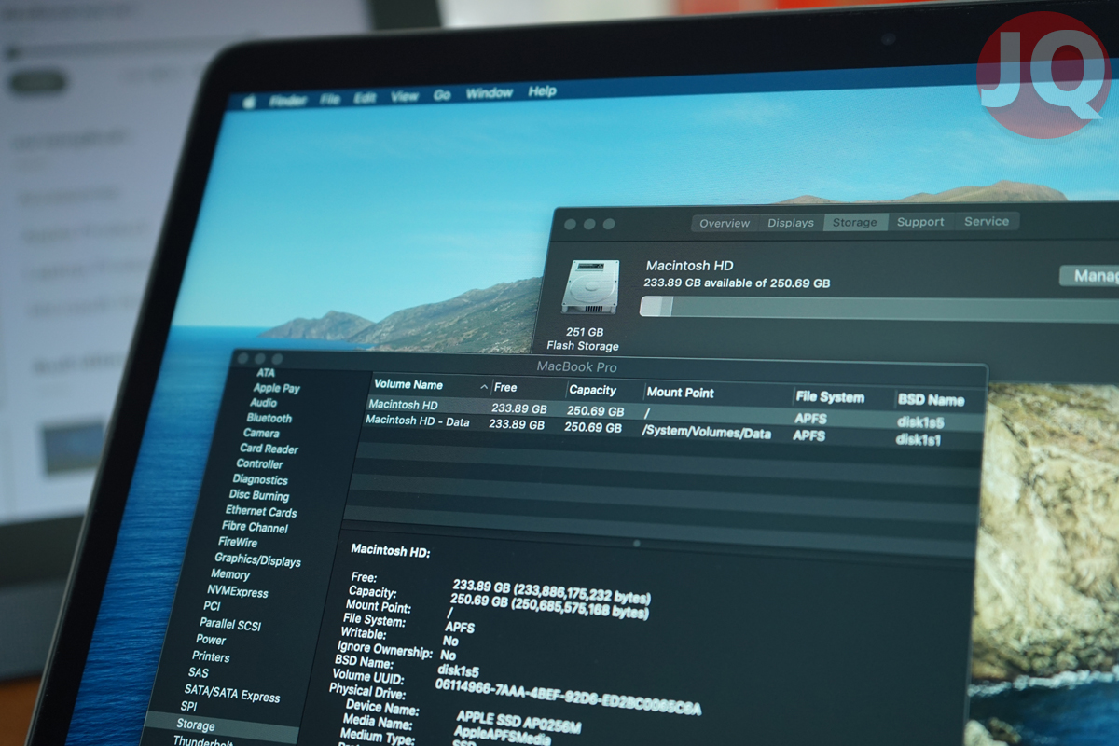Select the Storage tab in About This Mac
Image resolution: width=1119 pixels, height=746 pixels.
point(855,222)
